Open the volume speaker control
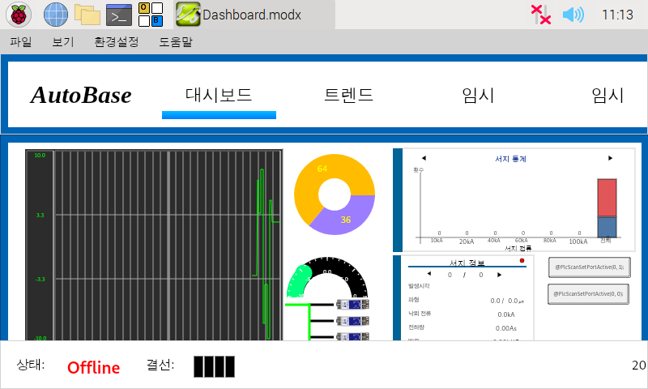This screenshot has width=648, height=389. click(573, 15)
